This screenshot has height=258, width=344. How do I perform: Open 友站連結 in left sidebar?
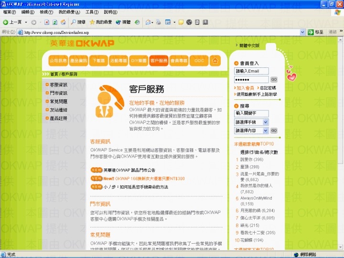point(59,110)
